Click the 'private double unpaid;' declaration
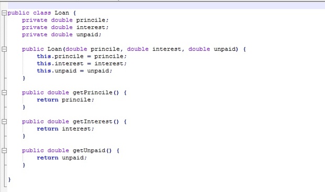Screen dimensions: 325x192 pyautogui.click(x=61, y=35)
